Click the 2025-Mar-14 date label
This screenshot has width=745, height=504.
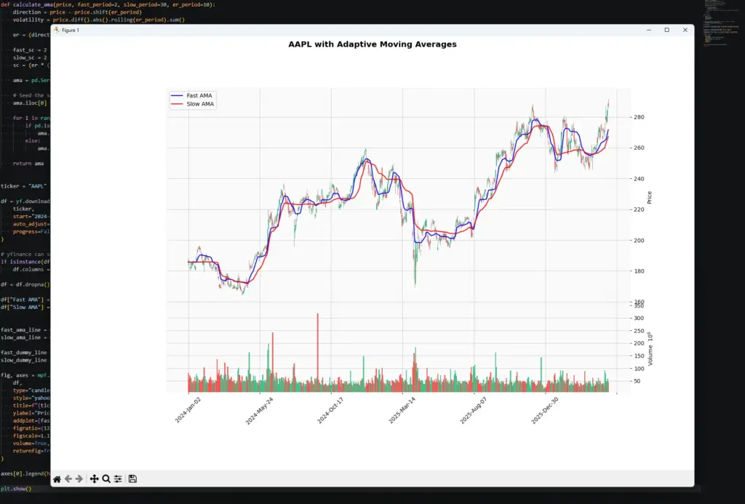(x=402, y=410)
